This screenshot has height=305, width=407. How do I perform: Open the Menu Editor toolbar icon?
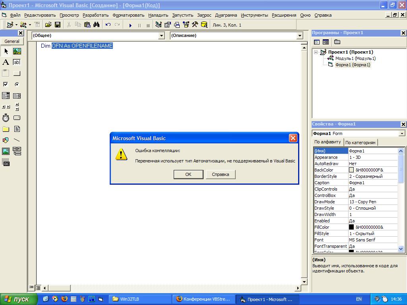pos(37,25)
